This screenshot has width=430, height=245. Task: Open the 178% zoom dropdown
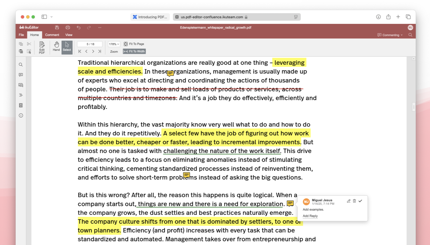coord(114,44)
